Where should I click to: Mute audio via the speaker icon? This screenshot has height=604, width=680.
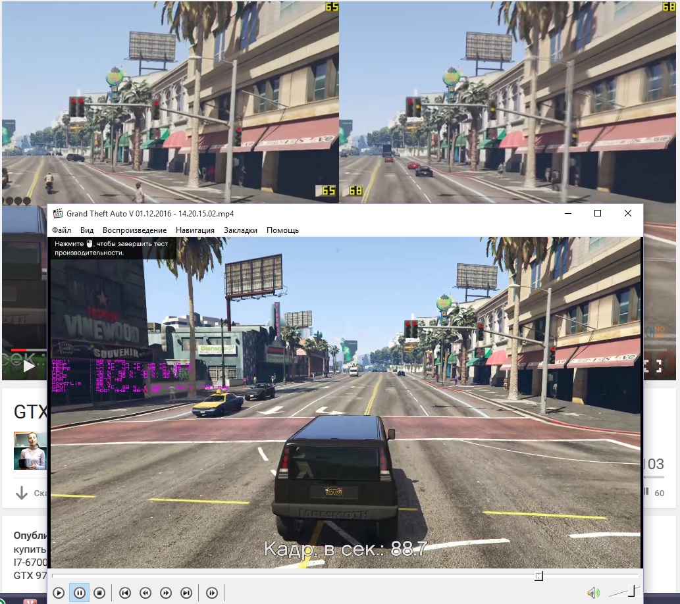pos(593,592)
